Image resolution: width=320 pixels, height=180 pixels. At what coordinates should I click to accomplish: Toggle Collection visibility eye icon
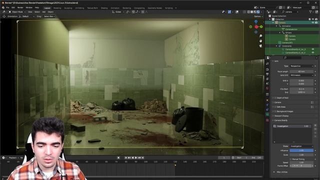tap(313, 19)
